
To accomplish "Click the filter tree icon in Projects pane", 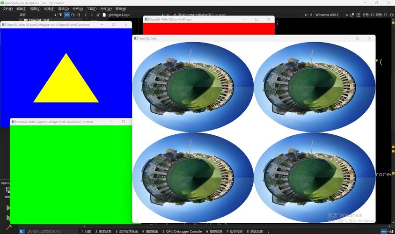I will (x=60, y=15).
